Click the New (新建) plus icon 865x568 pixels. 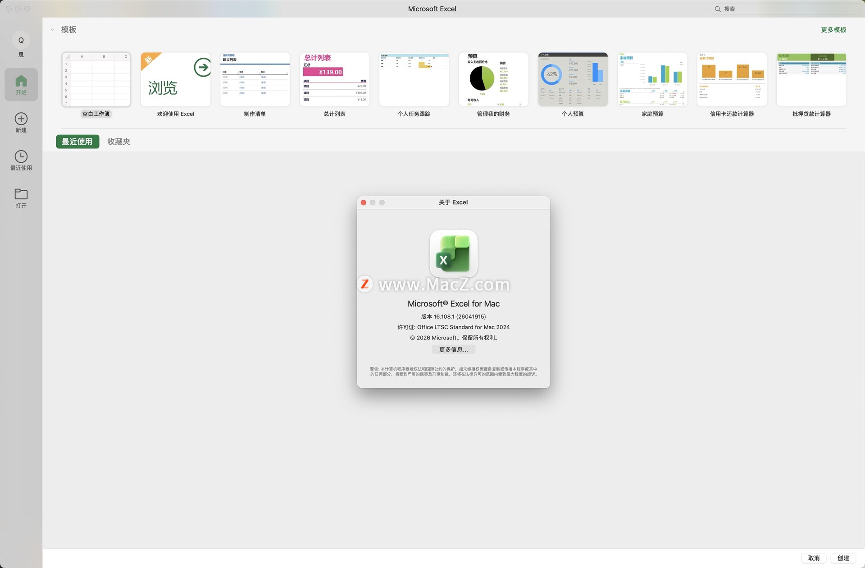click(x=21, y=119)
